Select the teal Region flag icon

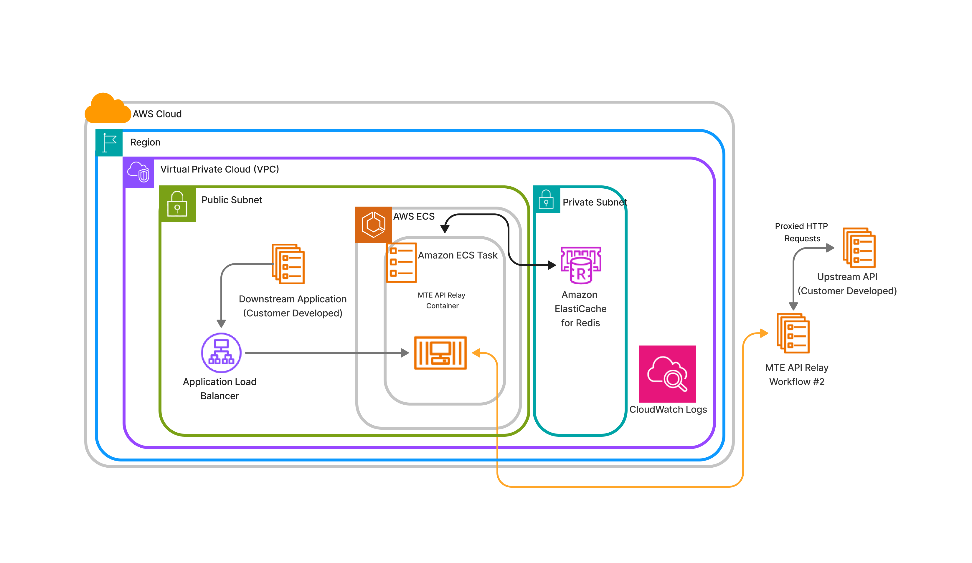(109, 143)
